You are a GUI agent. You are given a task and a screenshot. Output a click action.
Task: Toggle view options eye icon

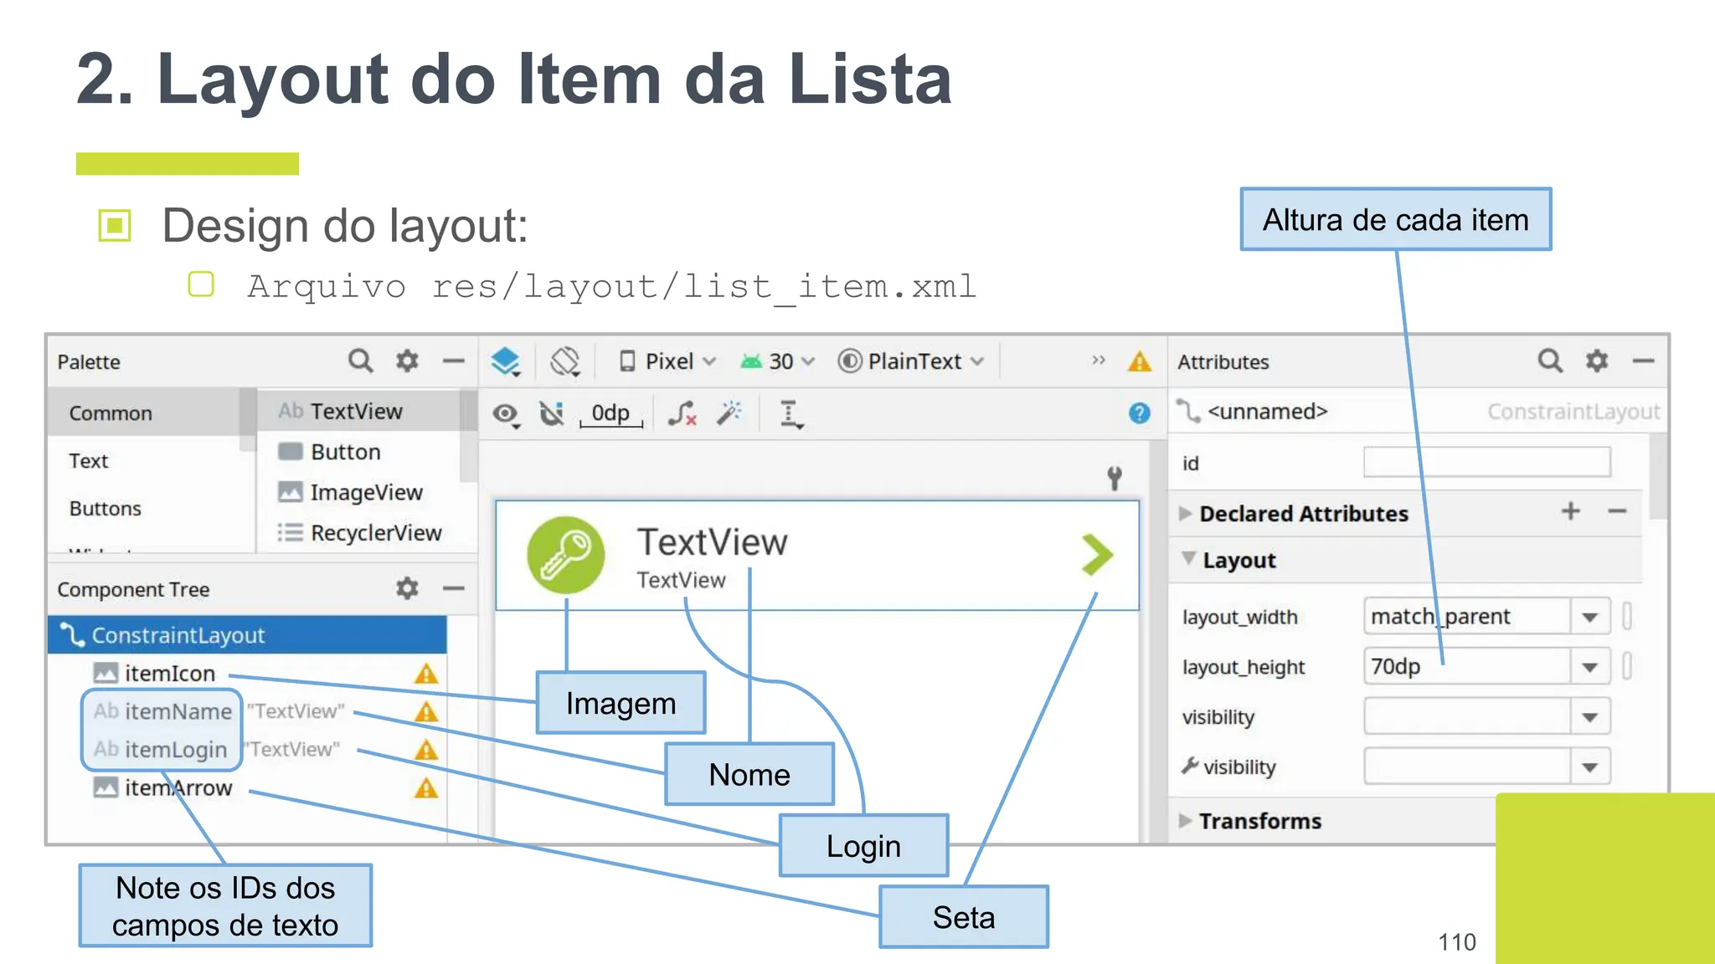[505, 413]
